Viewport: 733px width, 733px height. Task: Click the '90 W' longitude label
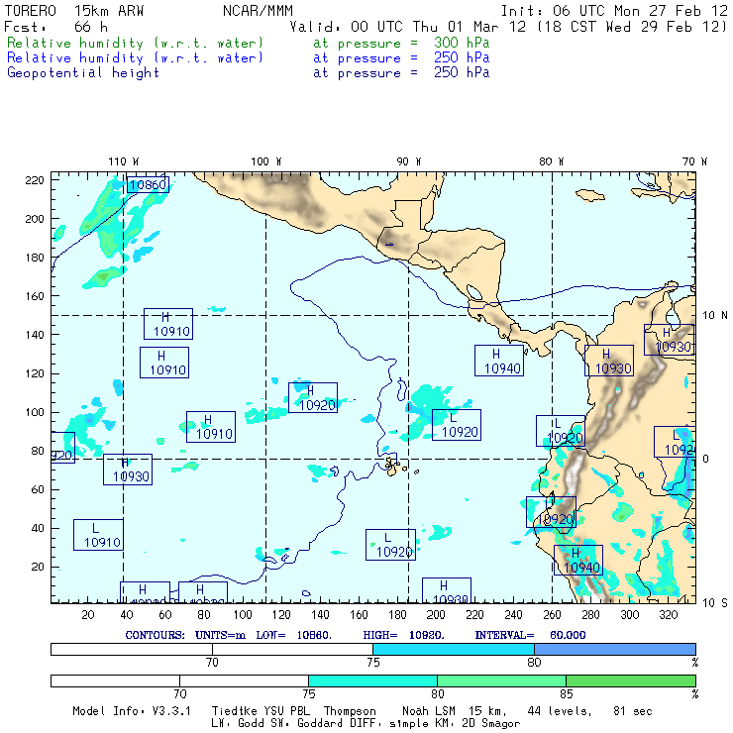click(408, 161)
